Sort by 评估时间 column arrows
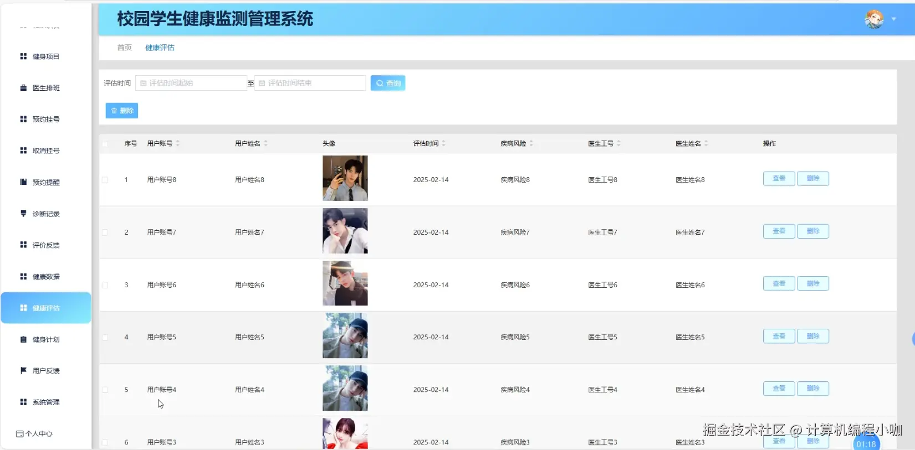The image size is (915, 450). coord(444,143)
